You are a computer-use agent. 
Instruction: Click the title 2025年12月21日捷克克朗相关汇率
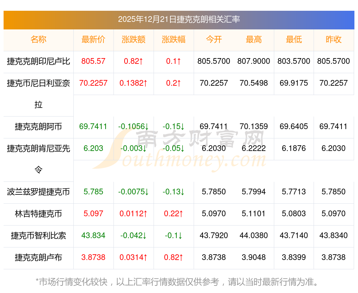click(179, 19)
